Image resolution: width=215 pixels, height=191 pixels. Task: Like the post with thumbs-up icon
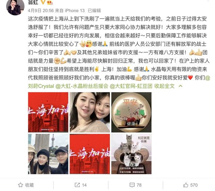point(186,185)
